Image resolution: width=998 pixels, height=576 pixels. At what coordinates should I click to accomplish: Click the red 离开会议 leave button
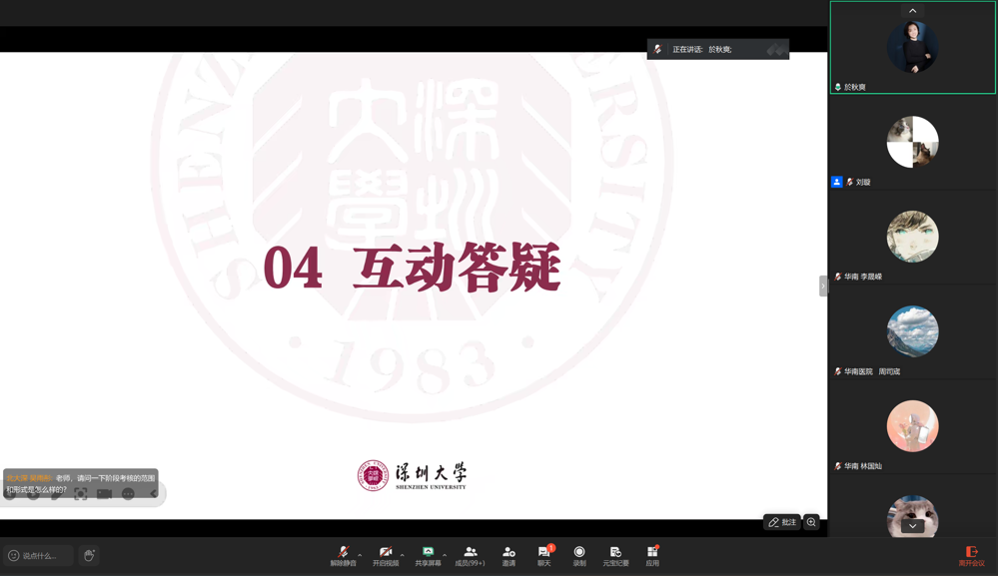971,556
